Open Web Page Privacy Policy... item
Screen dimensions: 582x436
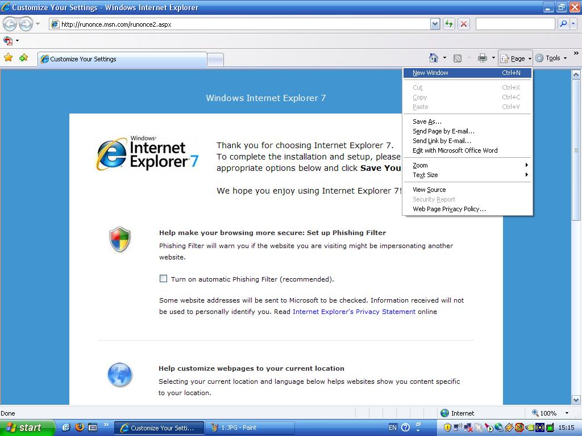pyautogui.click(x=467, y=209)
